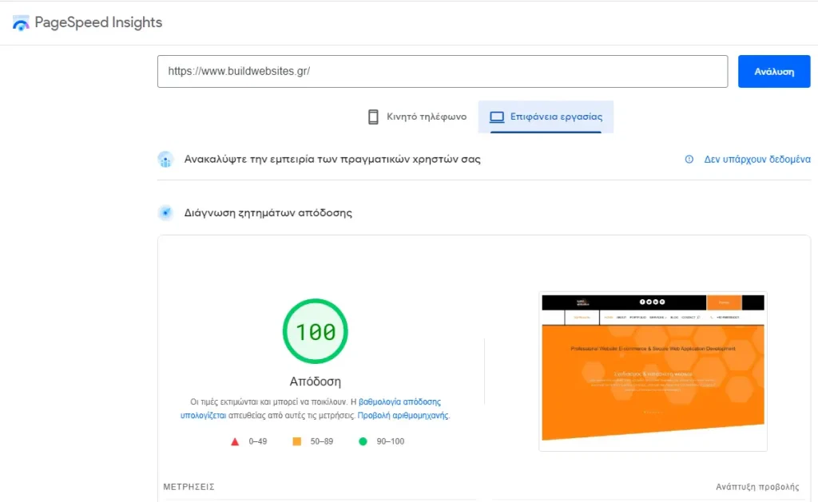Click the PageSpeed Insights title text
Viewport: 818px width, 502px height.
click(98, 22)
